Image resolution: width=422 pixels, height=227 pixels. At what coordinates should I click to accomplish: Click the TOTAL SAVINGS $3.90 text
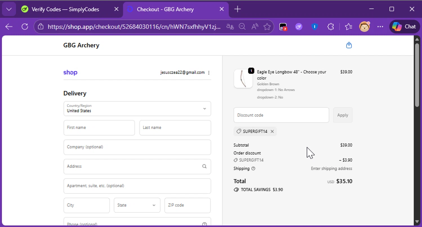pyautogui.click(x=262, y=190)
